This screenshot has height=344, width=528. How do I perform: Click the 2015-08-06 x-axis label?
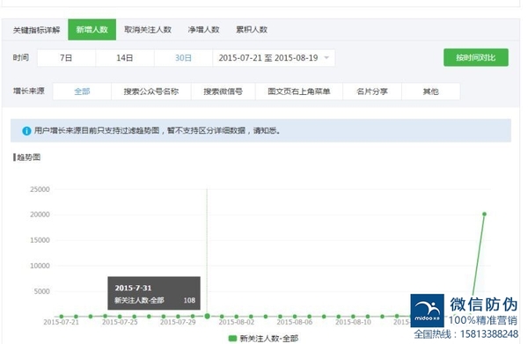[x=295, y=322]
